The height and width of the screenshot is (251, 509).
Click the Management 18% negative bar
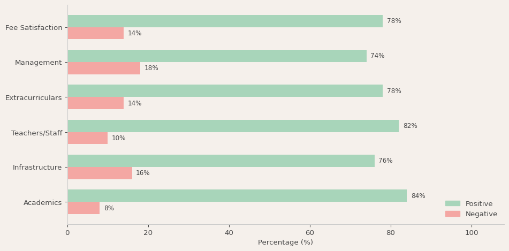[x=104, y=69]
